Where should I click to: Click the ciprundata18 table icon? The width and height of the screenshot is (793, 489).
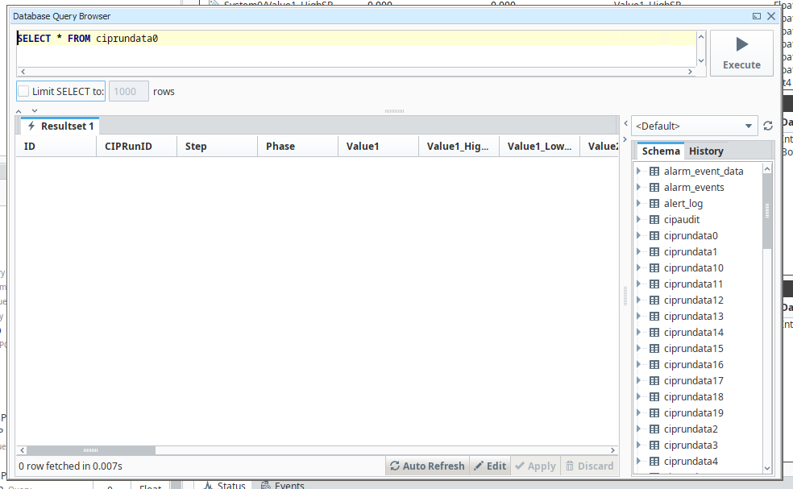[654, 397]
